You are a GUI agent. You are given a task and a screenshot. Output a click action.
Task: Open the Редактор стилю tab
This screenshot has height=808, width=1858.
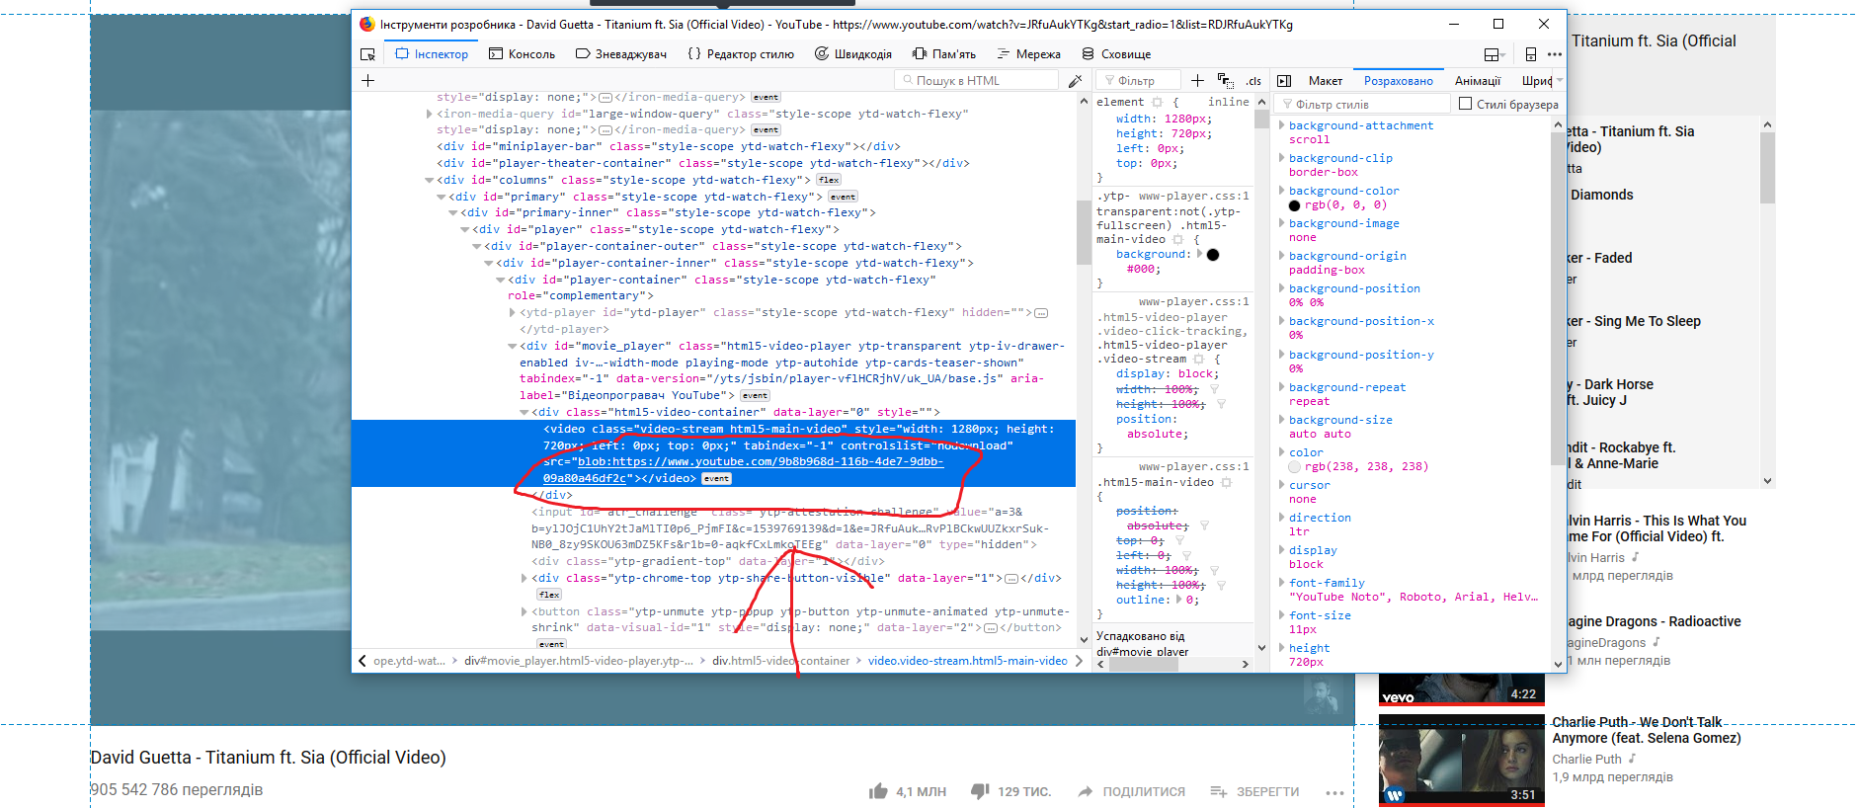(x=741, y=54)
